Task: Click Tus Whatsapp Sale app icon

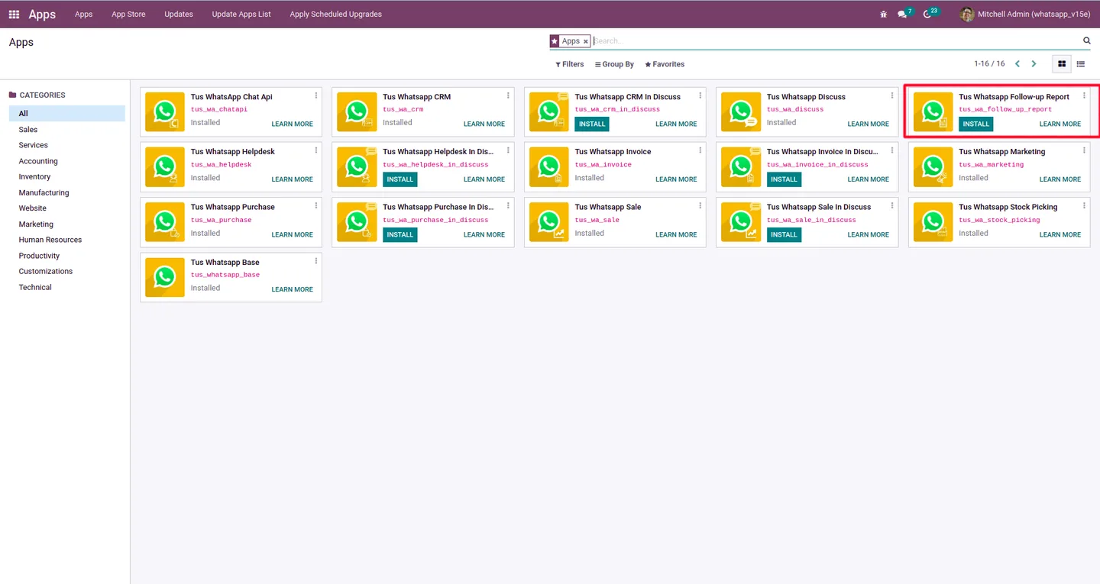Action: [549, 222]
